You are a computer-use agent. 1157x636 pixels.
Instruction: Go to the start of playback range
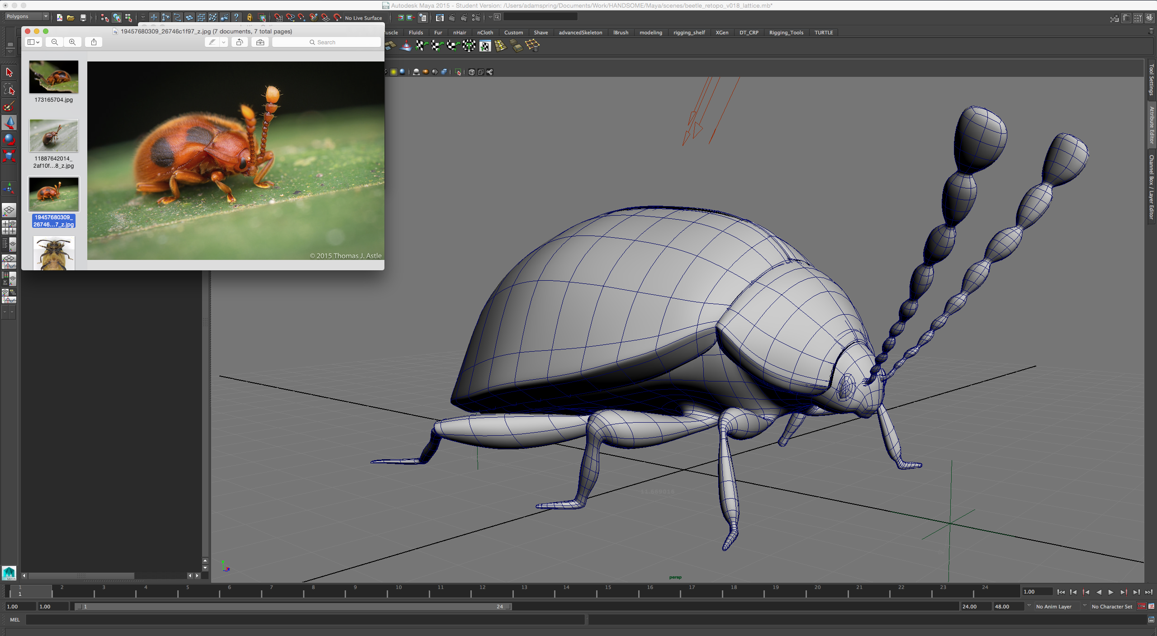1061,592
